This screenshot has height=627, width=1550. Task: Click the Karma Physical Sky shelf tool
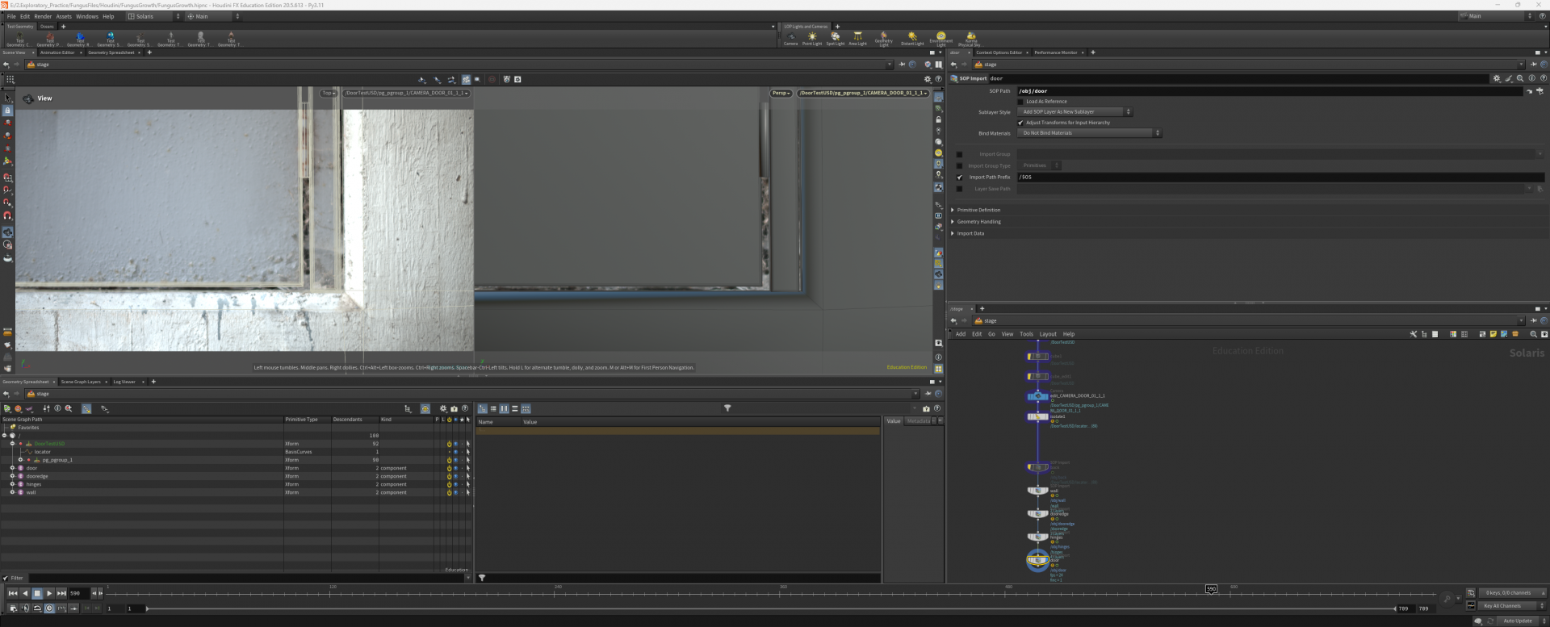coord(970,38)
